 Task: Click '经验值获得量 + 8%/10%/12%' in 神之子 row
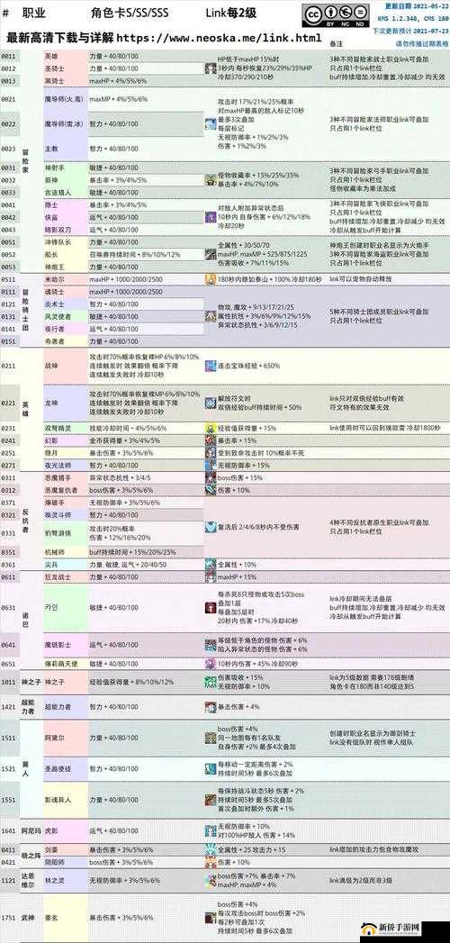[x=131, y=682]
